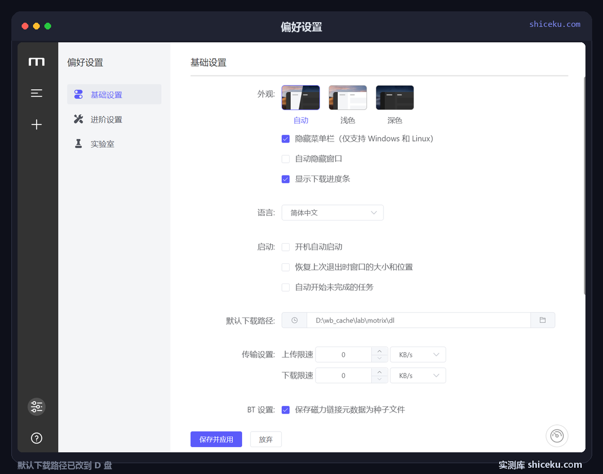This screenshot has width=603, height=474.
Task: Open the help question mark icon
Action: 37,438
